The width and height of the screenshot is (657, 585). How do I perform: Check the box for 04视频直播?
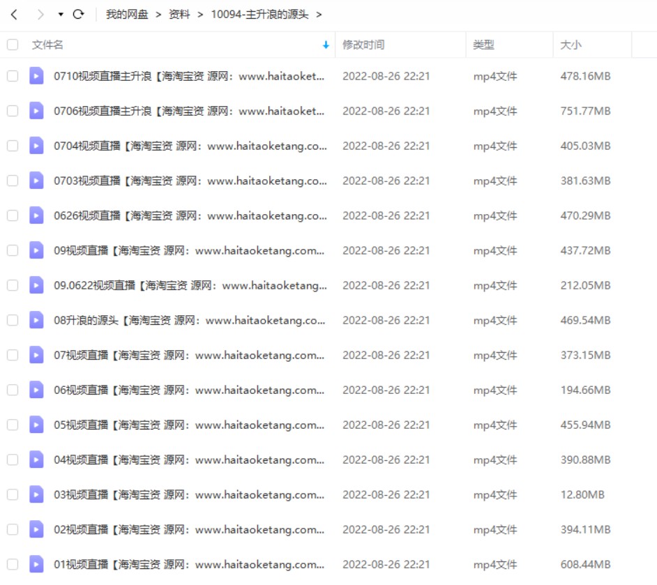pyautogui.click(x=13, y=459)
